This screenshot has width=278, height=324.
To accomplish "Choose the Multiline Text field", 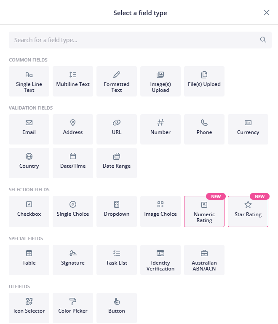I will pyautogui.click(x=73, y=81).
